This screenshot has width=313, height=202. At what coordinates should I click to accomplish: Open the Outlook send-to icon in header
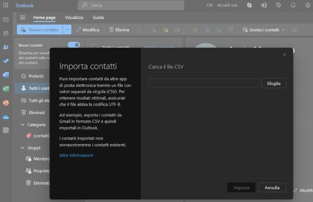(264, 6)
